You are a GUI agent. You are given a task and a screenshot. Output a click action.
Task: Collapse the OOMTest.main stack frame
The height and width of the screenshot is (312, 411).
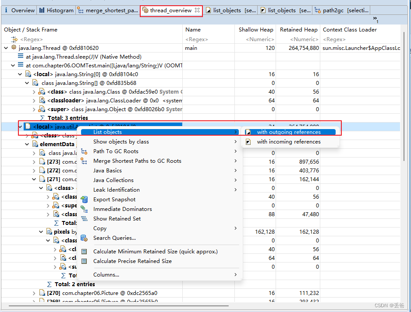click(13, 66)
